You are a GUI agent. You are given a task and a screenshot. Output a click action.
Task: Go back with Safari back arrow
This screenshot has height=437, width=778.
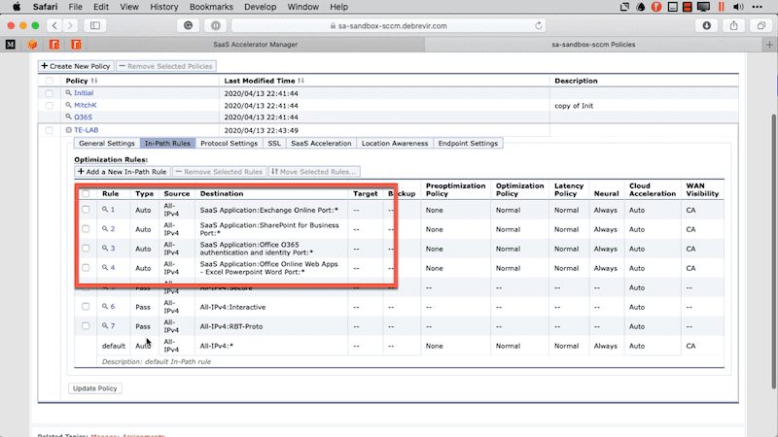(x=54, y=26)
